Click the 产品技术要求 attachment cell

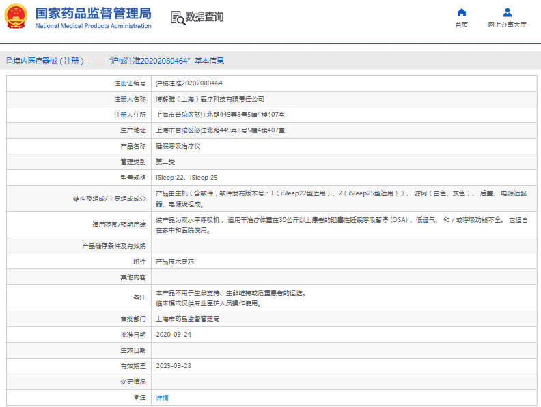[176, 262]
